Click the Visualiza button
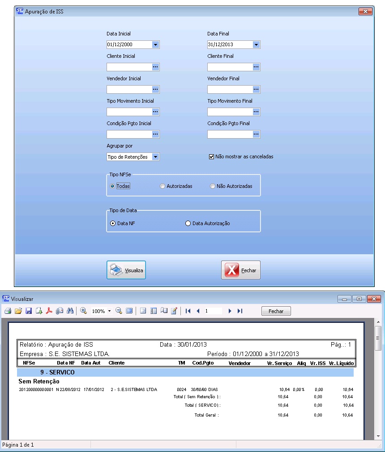The image size is (385, 452). [126, 270]
